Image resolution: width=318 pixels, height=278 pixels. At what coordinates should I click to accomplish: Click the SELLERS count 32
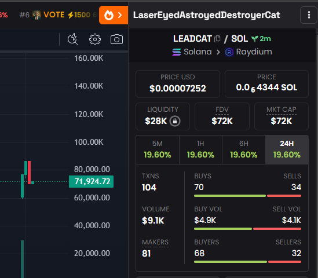297,253
